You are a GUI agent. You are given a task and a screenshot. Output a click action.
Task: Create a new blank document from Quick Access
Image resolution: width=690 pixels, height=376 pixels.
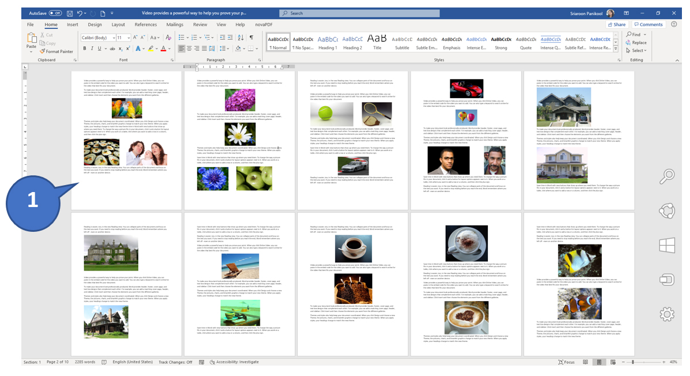tap(103, 13)
